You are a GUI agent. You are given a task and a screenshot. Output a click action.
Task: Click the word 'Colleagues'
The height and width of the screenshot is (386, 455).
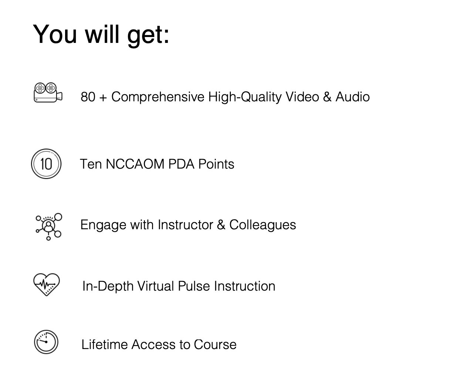coord(263,225)
